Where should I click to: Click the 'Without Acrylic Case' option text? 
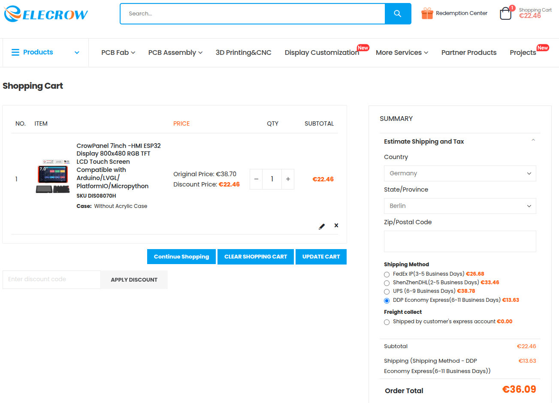click(121, 206)
